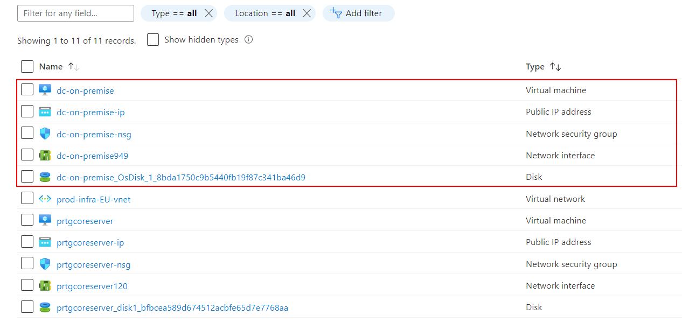Select the prtgcoreserver120 row checkbox
This screenshot has height=329, width=682.
[27, 285]
